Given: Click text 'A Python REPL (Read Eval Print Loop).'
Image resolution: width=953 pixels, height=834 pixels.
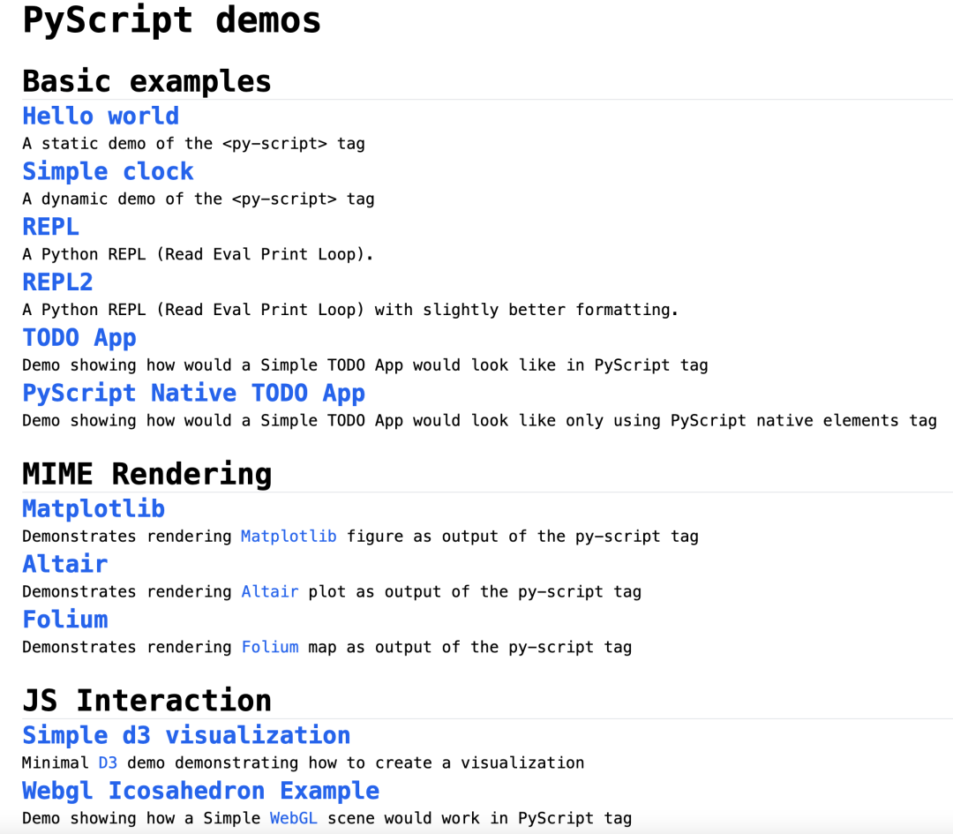Looking at the screenshot, I should point(199,254).
